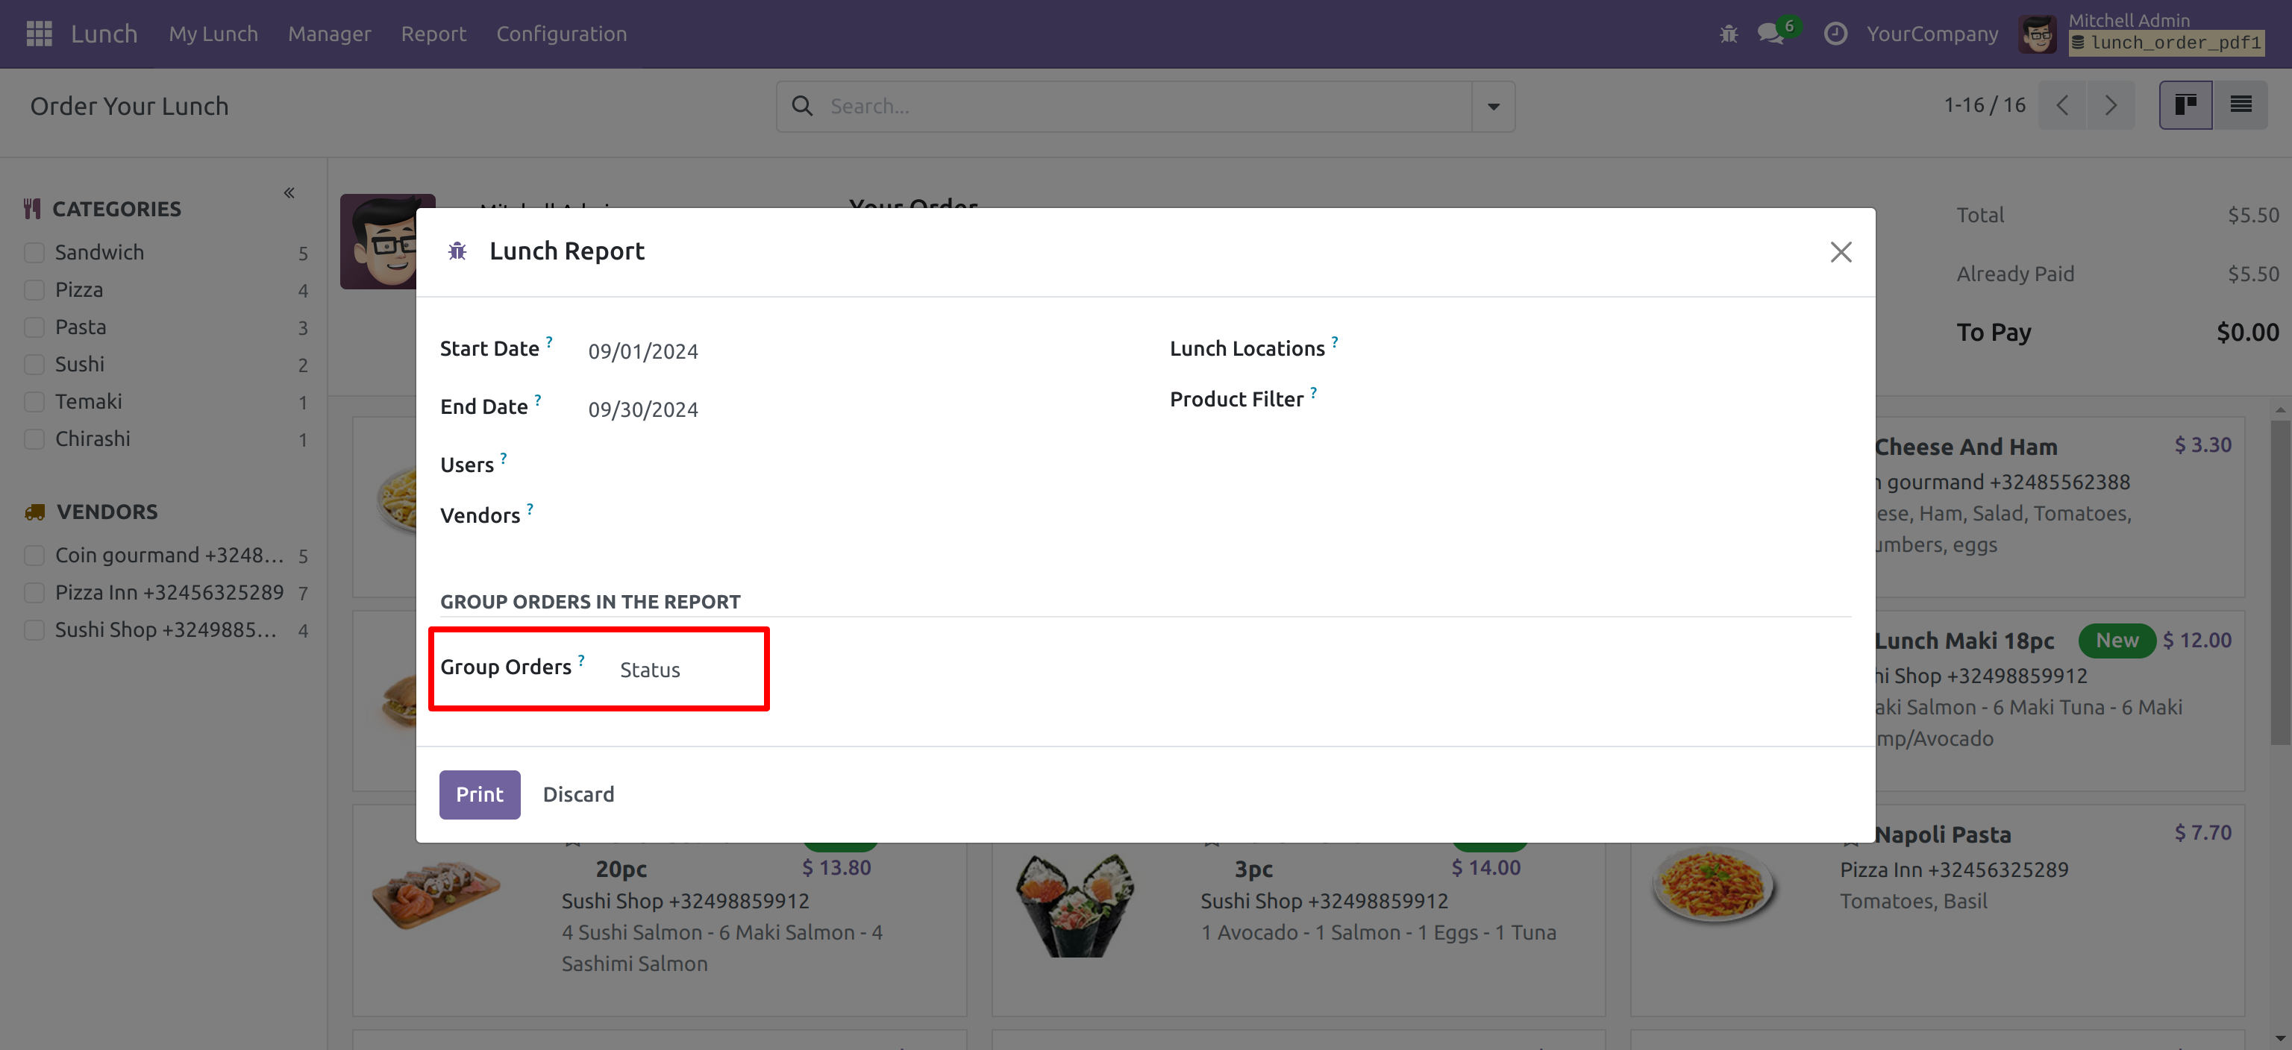Open the activities clock icon
Screen dimensions: 2292x1050
pos(1835,34)
